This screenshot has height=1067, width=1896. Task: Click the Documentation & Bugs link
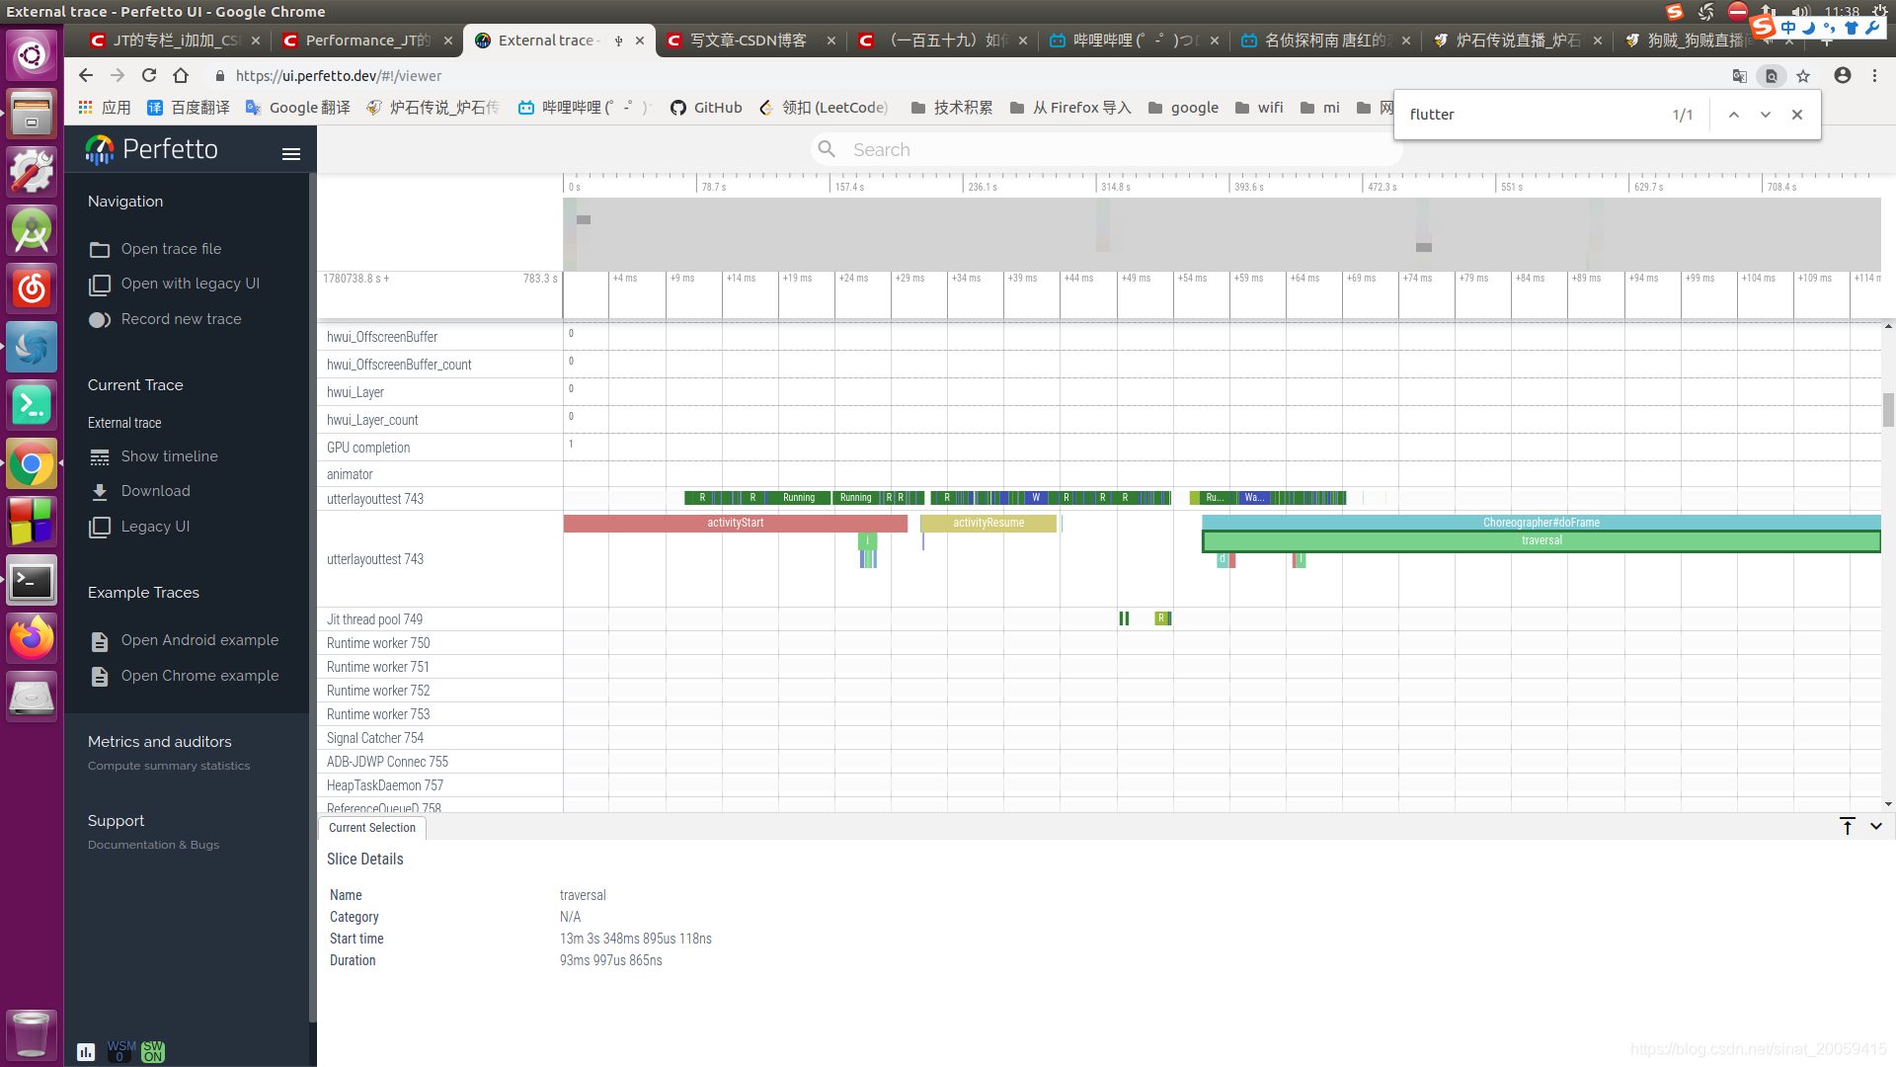pyautogui.click(x=153, y=845)
